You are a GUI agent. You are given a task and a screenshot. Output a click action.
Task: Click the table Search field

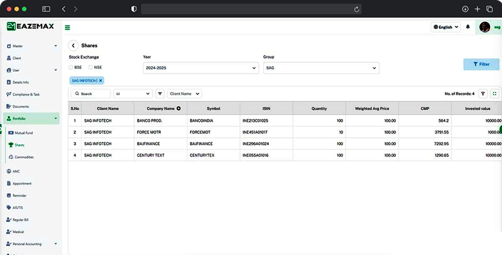click(x=91, y=94)
